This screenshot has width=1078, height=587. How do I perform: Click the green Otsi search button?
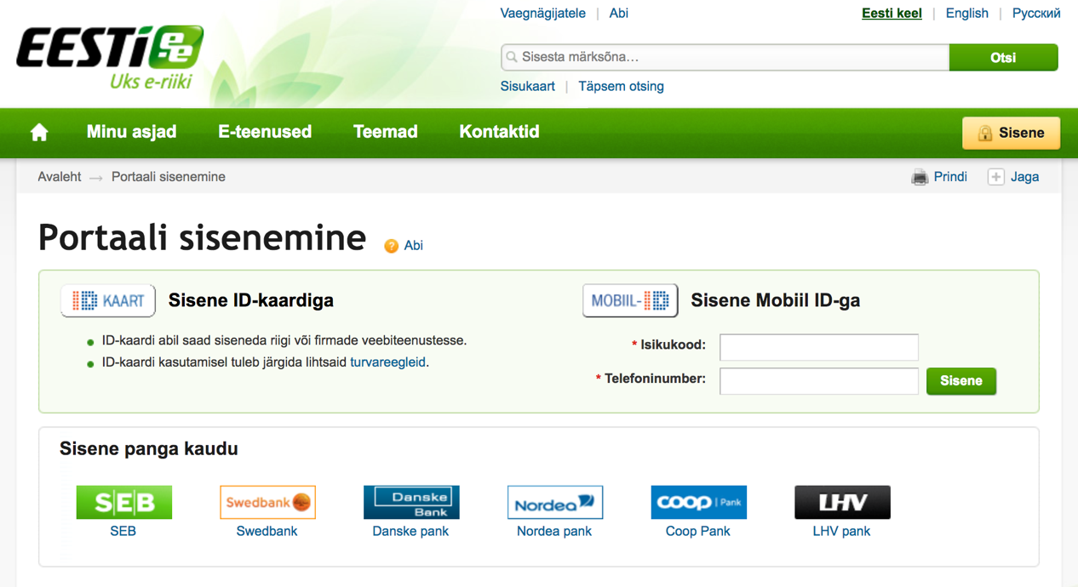tap(1003, 58)
